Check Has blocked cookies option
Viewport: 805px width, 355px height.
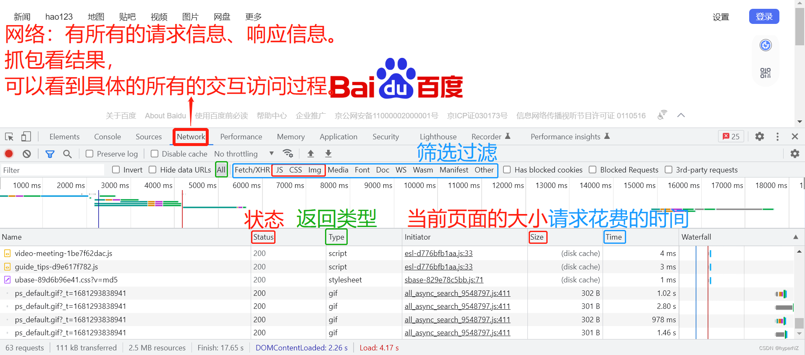[507, 170]
